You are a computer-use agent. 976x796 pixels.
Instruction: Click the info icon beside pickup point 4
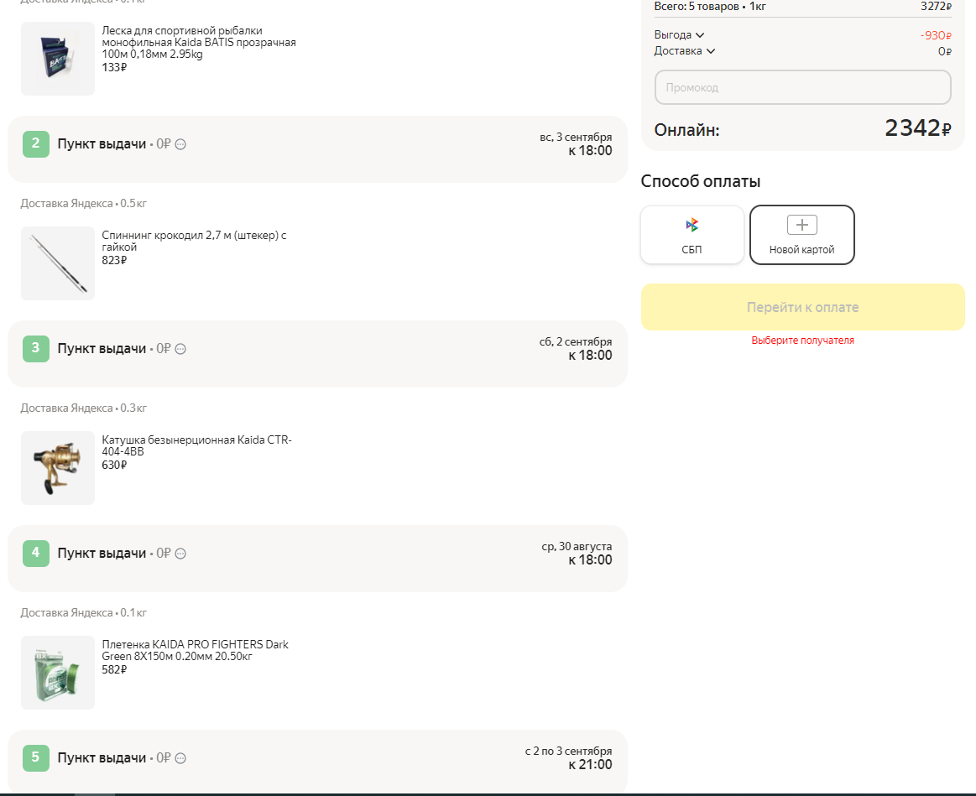[180, 554]
